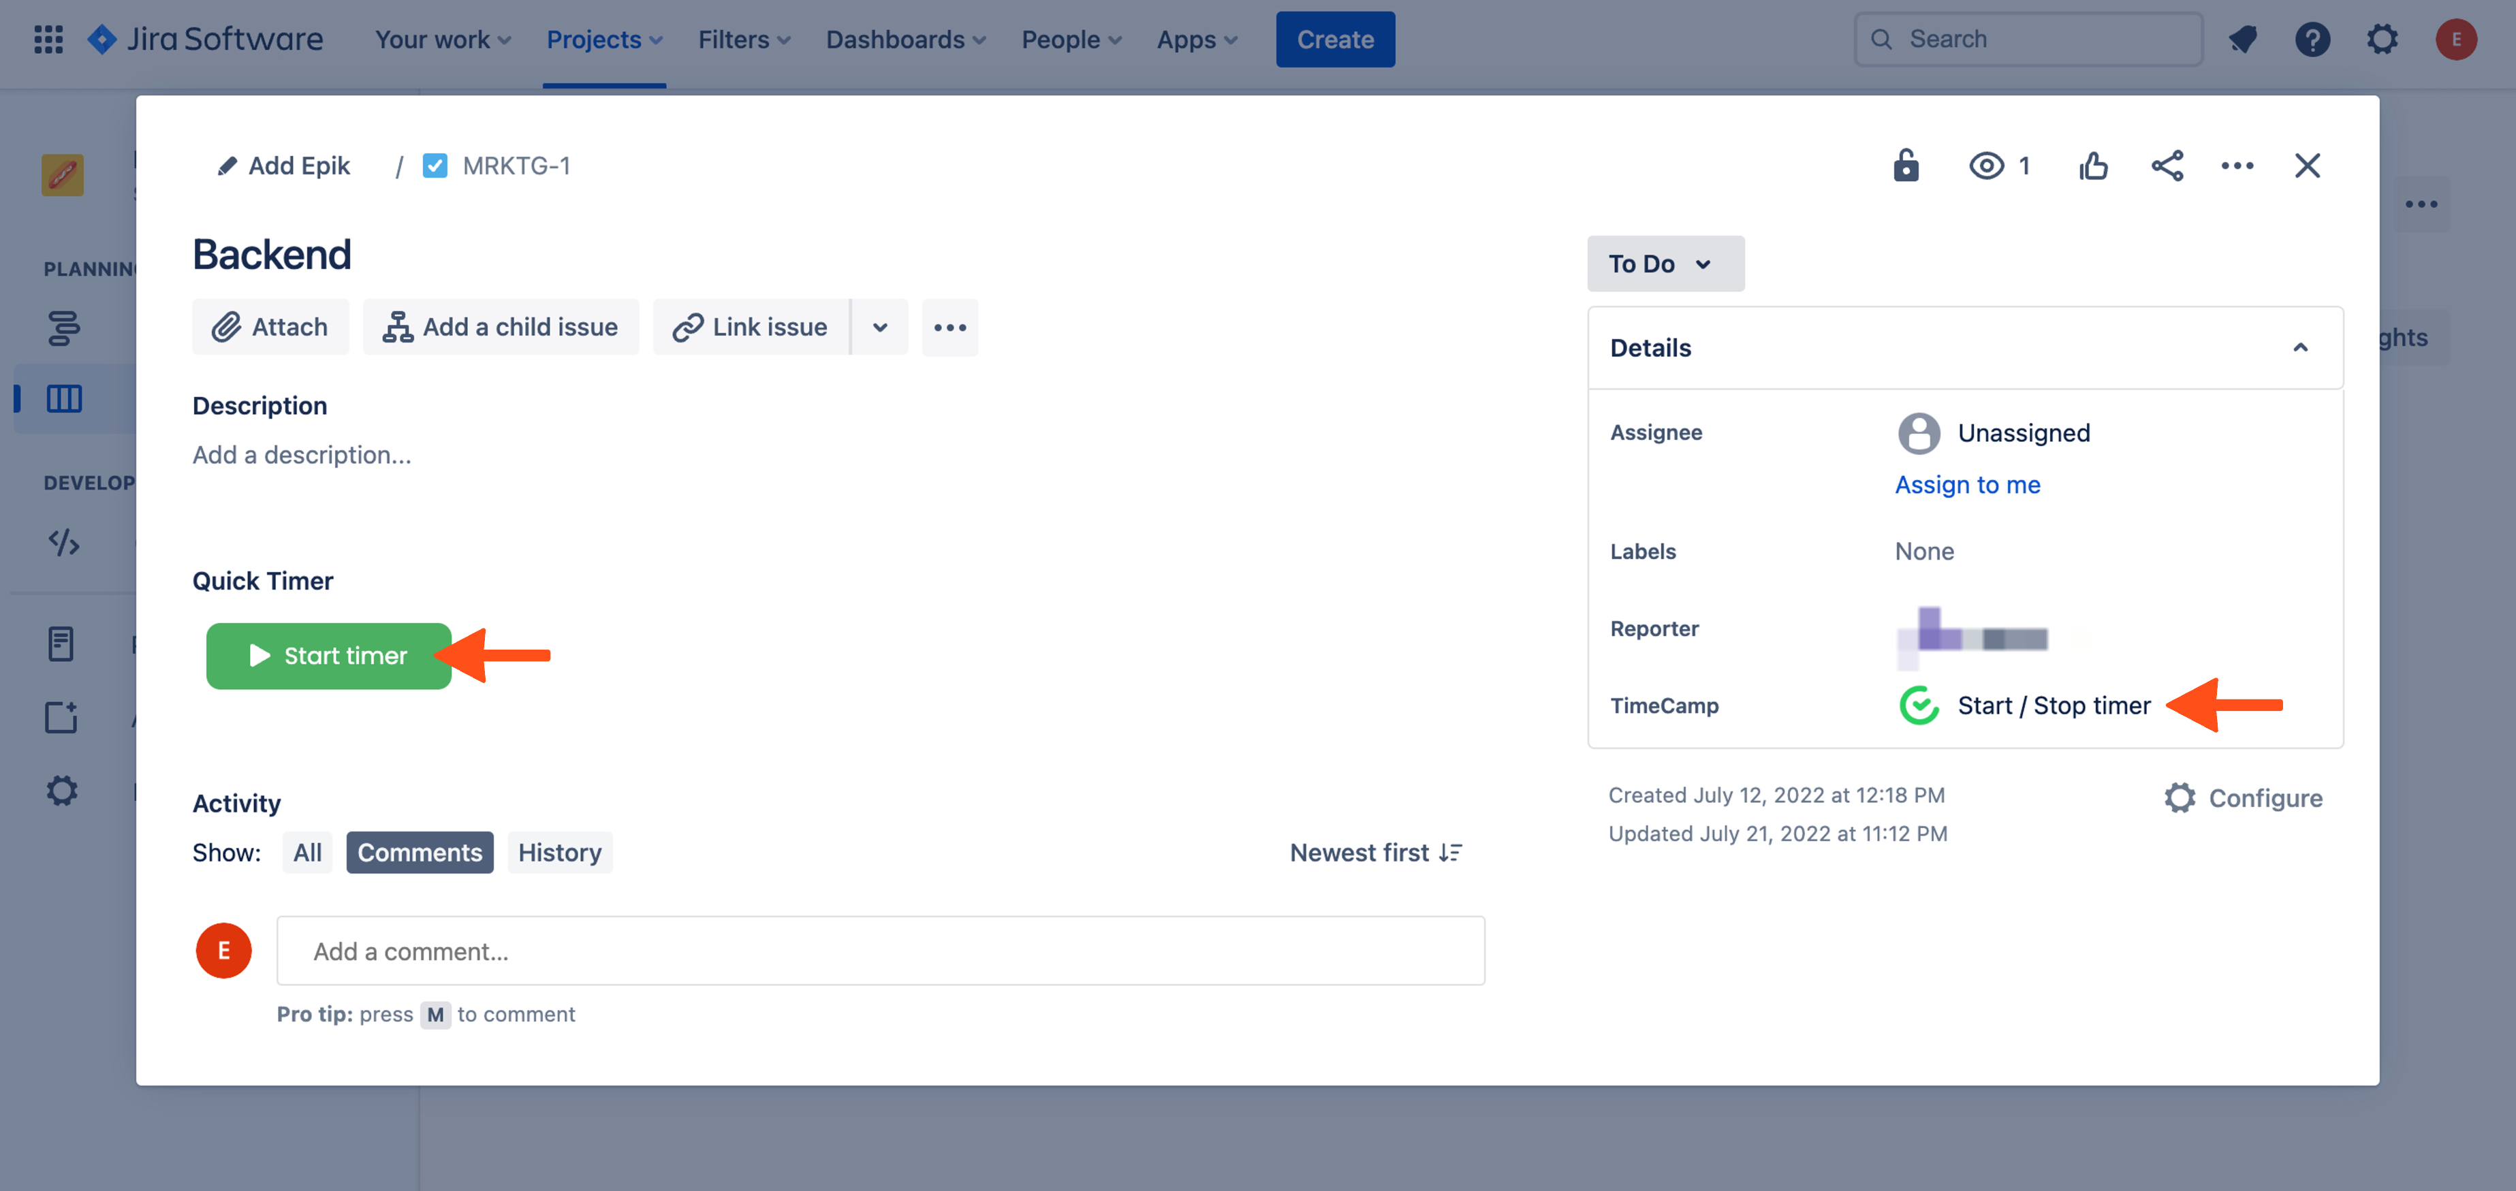The width and height of the screenshot is (2516, 1191).
Task: Click the top-bar settings gear icon
Action: pyautogui.click(x=2383, y=40)
